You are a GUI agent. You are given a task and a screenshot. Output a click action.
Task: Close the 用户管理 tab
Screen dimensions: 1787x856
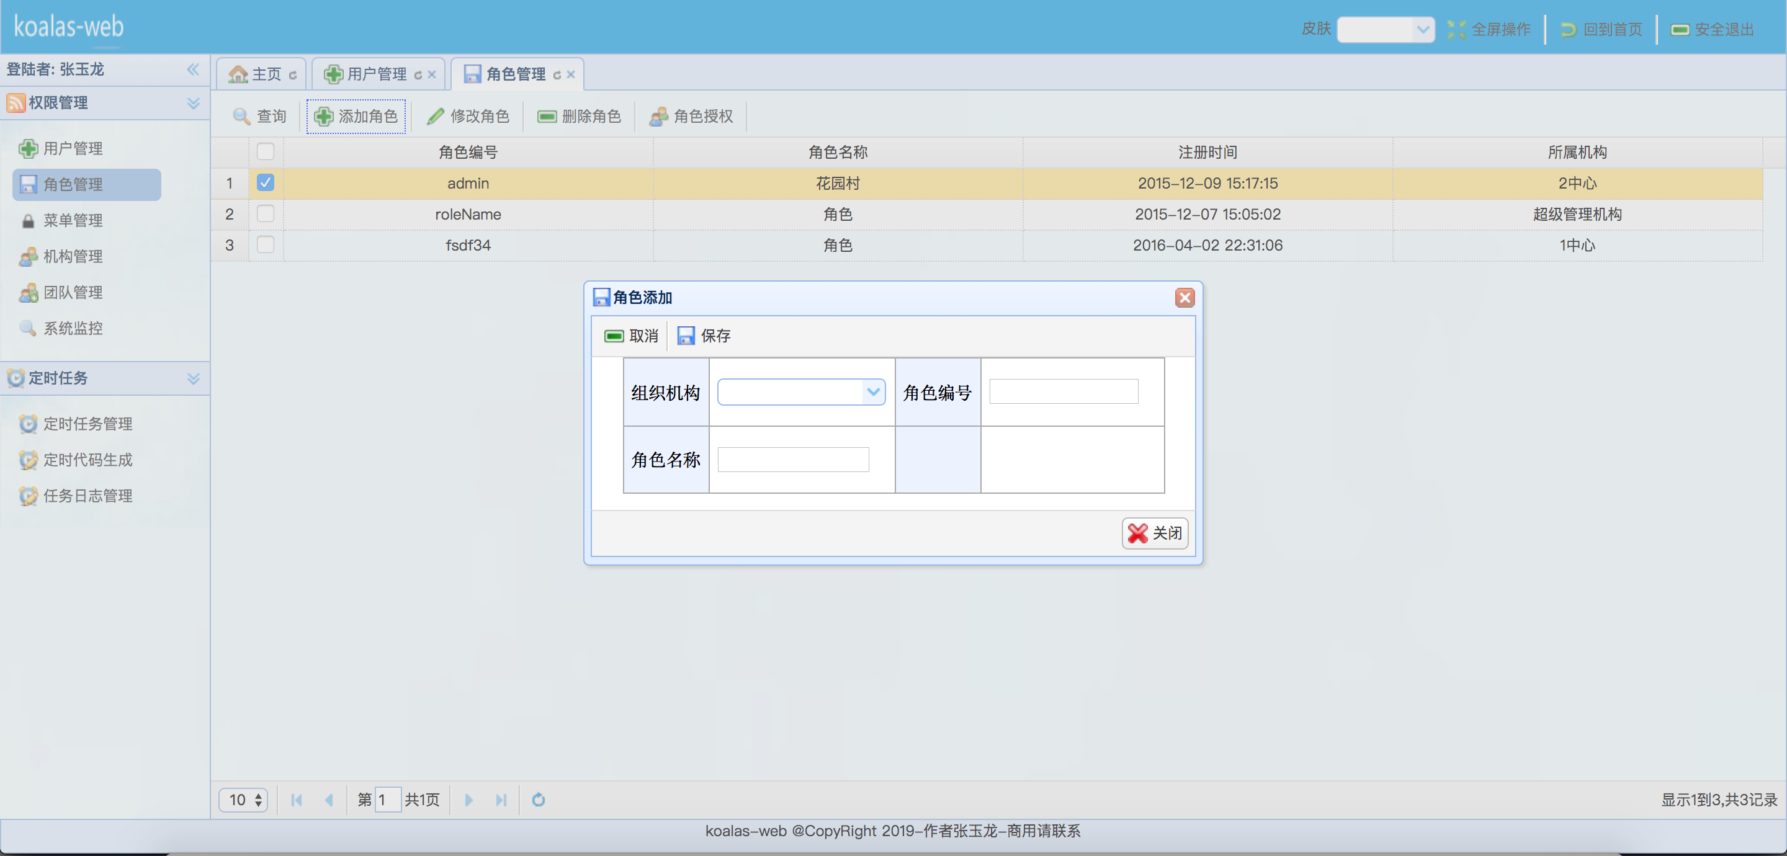(431, 75)
